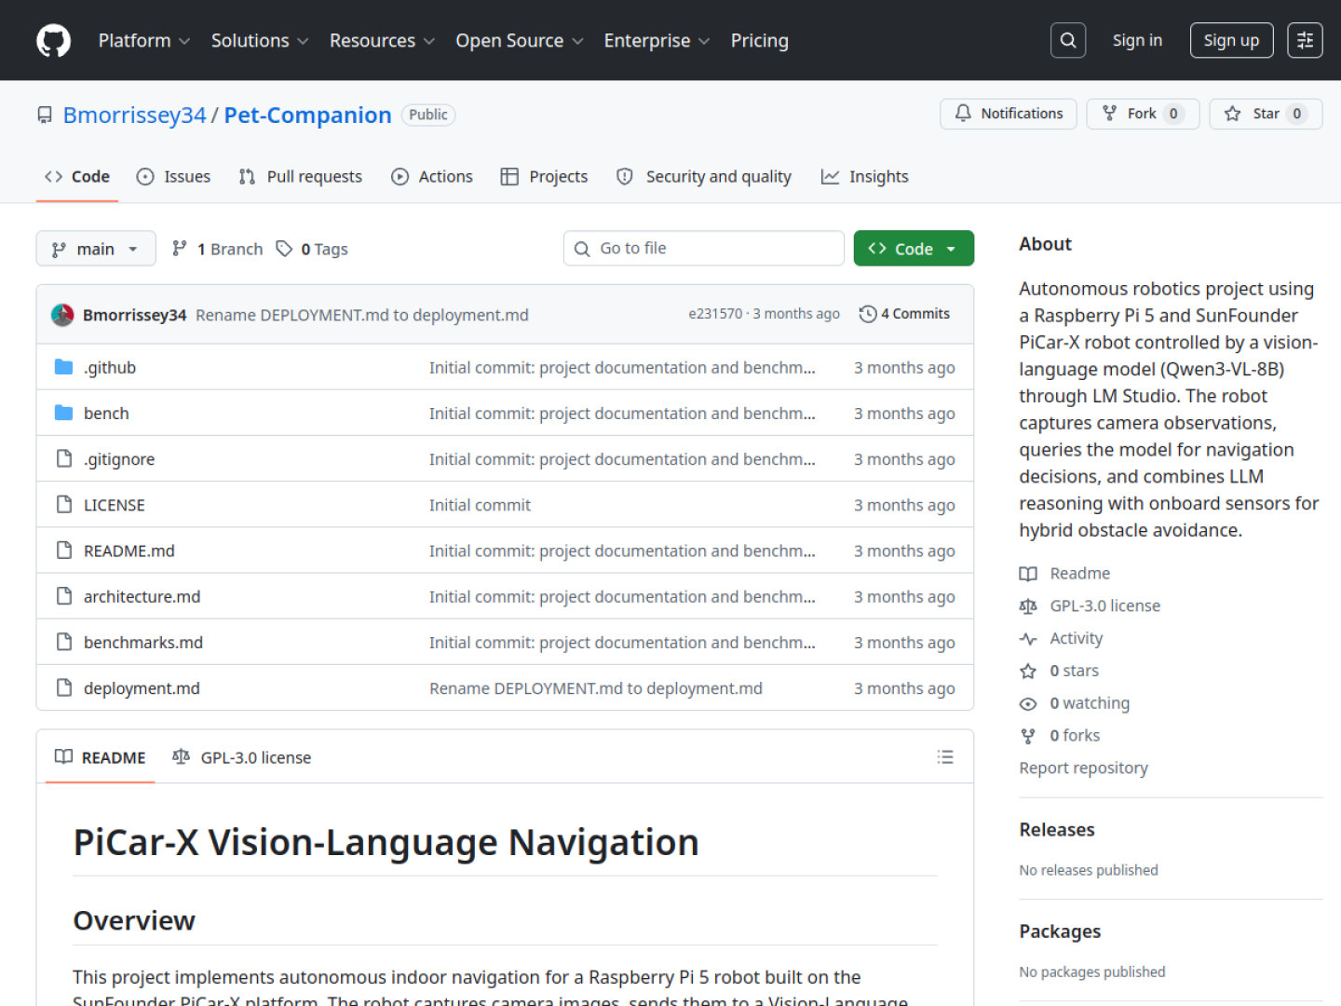Open the Actions tab
1341x1006 pixels.
432,176
